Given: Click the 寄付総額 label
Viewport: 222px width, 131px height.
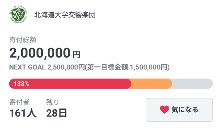Looking at the screenshot, I should pos(23,39).
